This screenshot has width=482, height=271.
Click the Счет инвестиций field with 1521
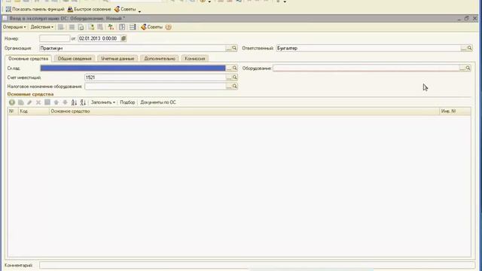tap(155, 78)
